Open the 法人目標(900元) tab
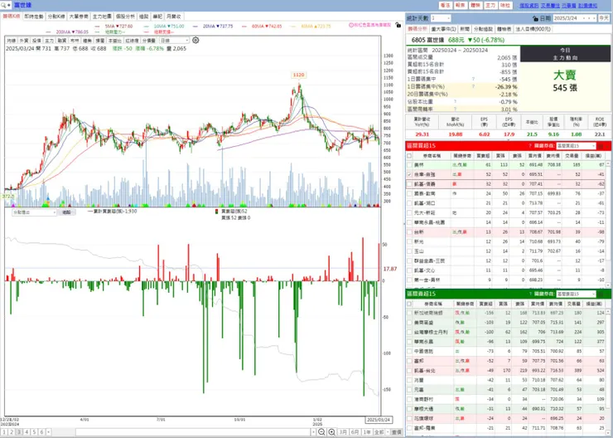This screenshot has width=613, height=438. tap(533, 29)
